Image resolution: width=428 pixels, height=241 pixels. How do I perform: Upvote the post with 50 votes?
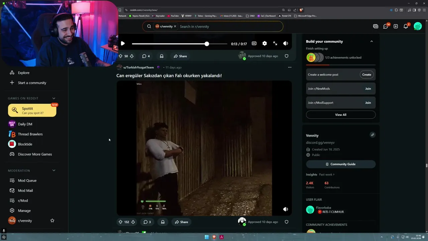tap(120, 56)
